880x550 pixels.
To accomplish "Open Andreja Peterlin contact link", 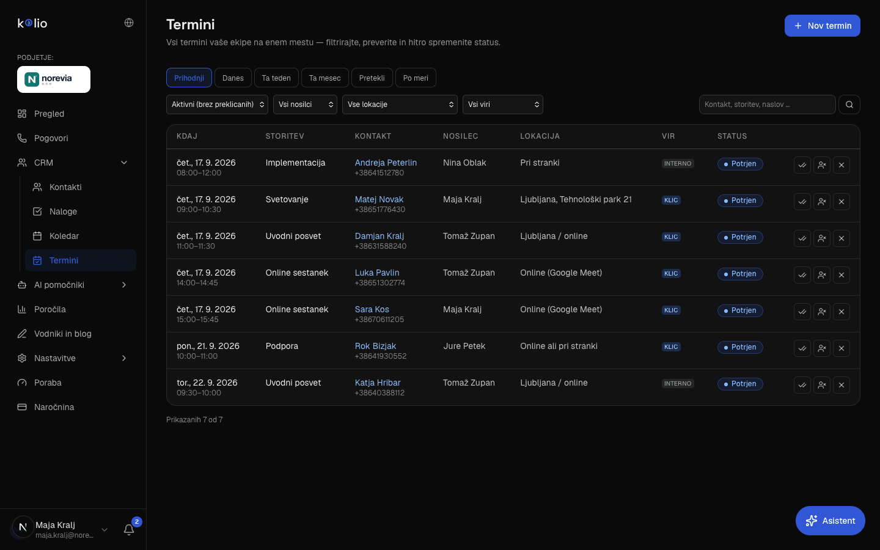I will (386, 163).
